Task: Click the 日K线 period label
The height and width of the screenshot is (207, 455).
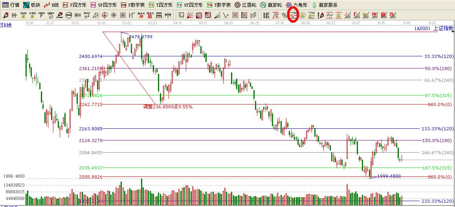Action: click(6, 25)
